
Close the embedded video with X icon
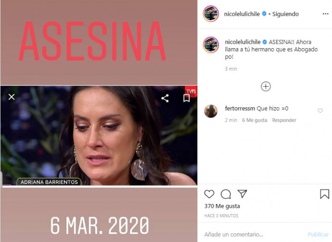tap(12, 97)
